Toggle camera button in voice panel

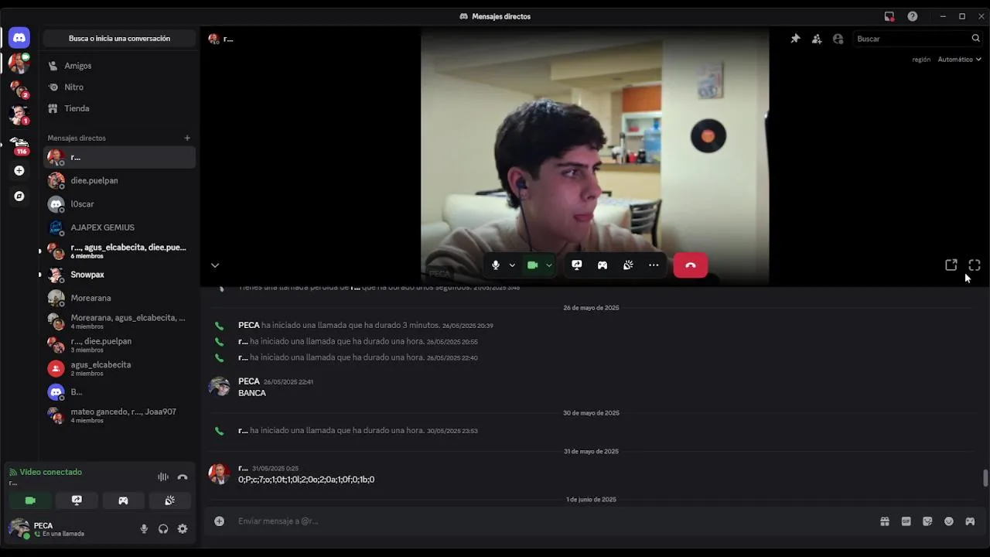click(x=30, y=501)
